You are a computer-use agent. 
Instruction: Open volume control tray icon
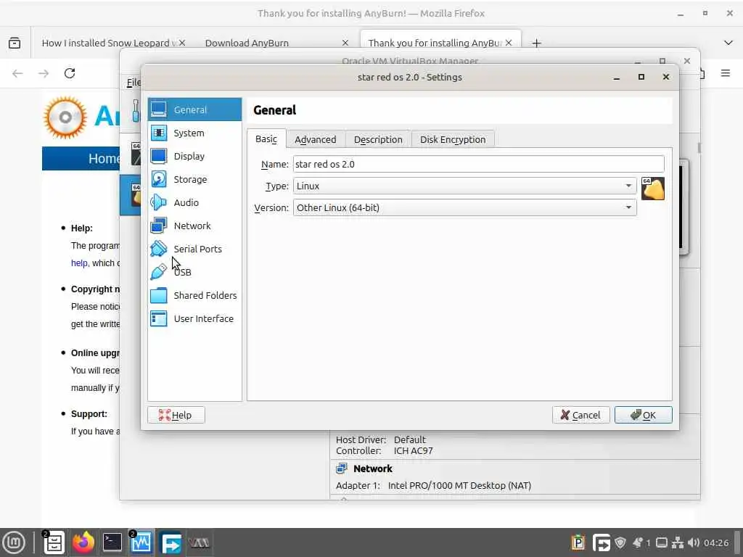coord(694,542)
